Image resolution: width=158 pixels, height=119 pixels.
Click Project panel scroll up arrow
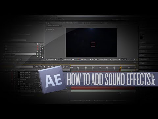coord(43,49)
